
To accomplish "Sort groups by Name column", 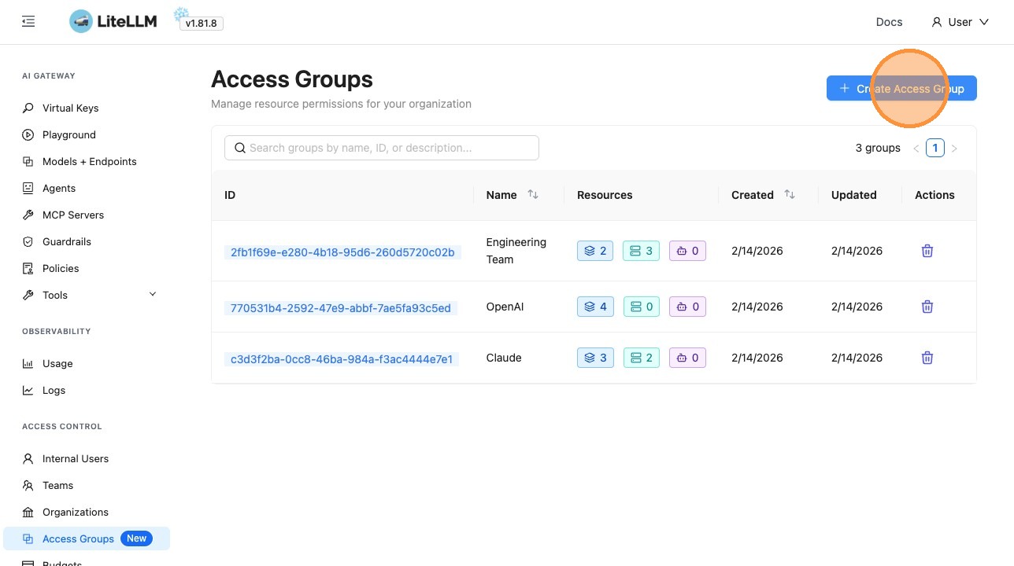I will 533,195.
